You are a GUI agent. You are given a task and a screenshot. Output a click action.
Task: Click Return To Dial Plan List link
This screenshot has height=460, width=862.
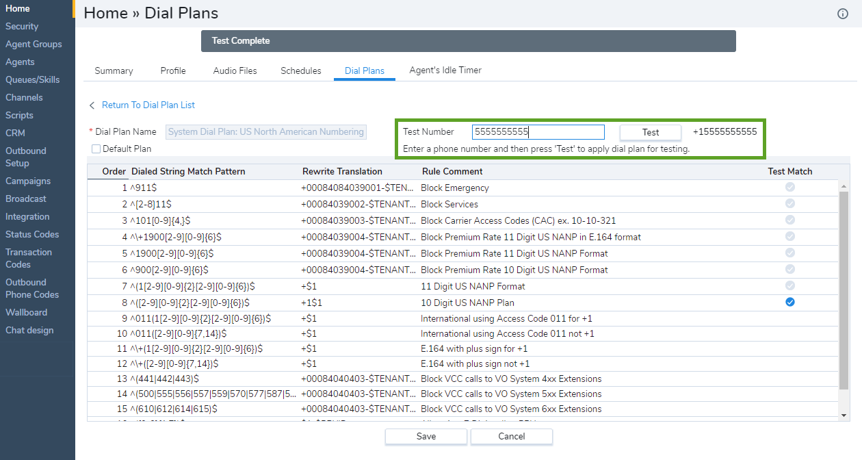(148, 105)
